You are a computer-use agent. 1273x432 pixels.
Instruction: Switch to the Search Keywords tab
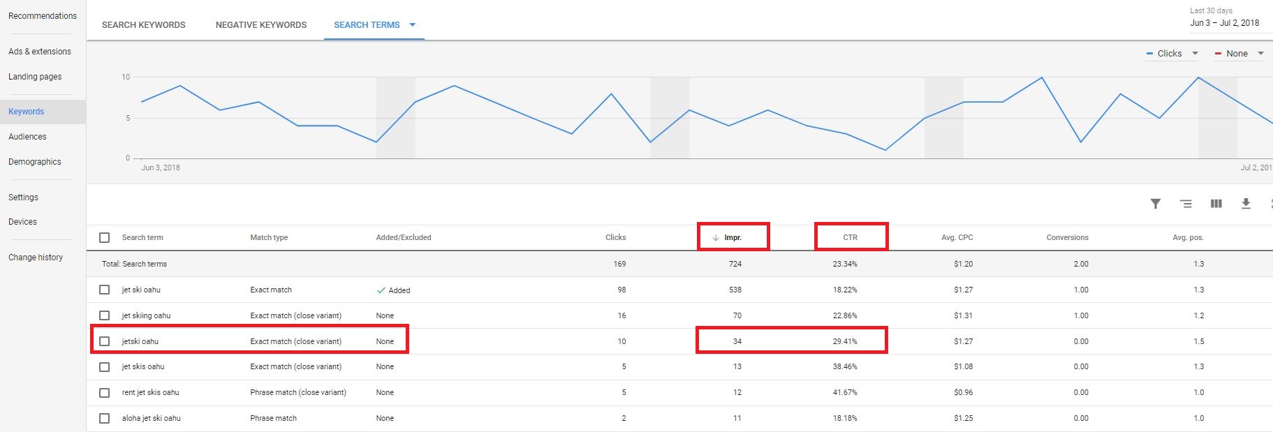point(144,25)
